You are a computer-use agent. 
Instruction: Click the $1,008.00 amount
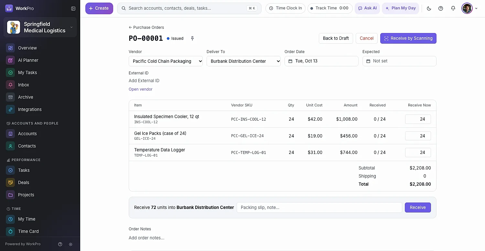[x=347, y=119]
